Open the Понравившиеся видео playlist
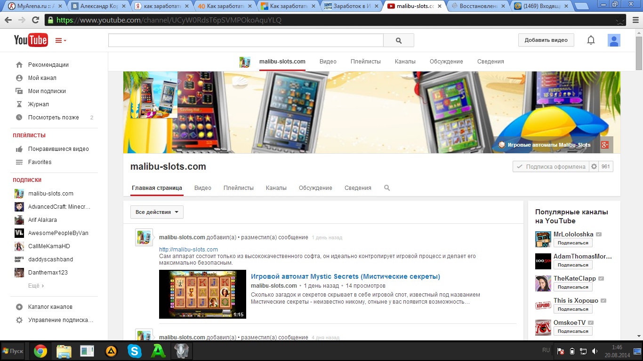The width and height of the screenshot is (643, 361). click(58, 149)
